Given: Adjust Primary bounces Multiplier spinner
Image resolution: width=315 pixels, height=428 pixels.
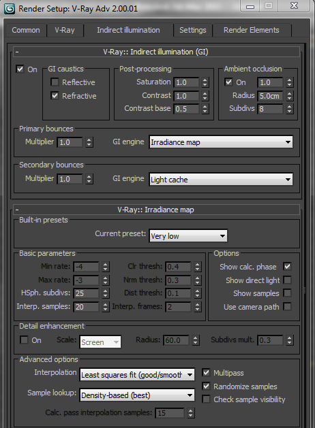Looking at the screenshot, I should (89, 142).
